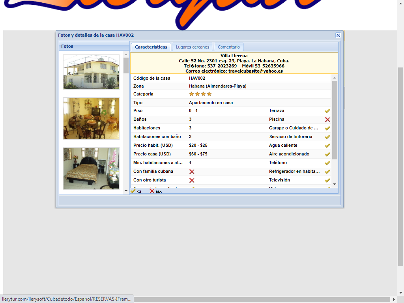Click the photo list scroll down arrow

pyautogui.click(x=126, y=191)
